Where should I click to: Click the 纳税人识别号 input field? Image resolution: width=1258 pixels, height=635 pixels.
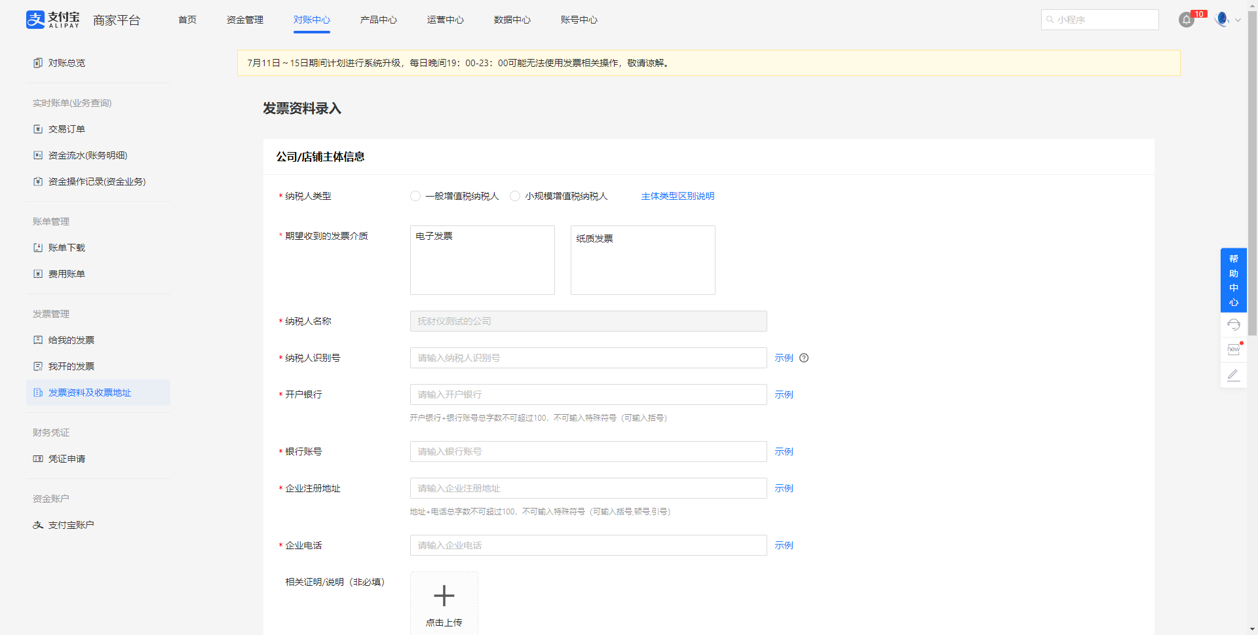pos(588,358)
